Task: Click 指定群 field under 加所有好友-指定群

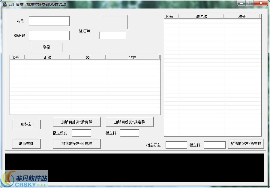Action: pyautogui.click(x=130, y=133)
